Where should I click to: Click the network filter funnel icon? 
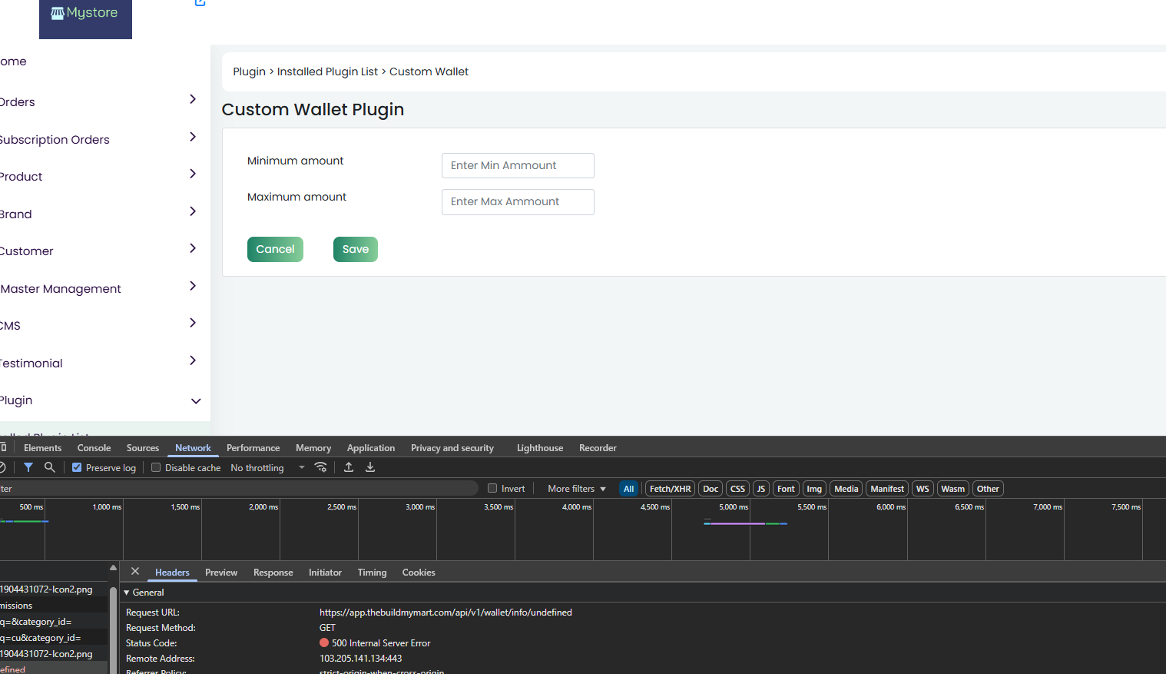pos(28,467)
